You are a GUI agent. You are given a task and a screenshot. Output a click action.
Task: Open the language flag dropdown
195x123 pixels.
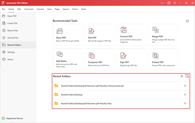coord(162,3)
